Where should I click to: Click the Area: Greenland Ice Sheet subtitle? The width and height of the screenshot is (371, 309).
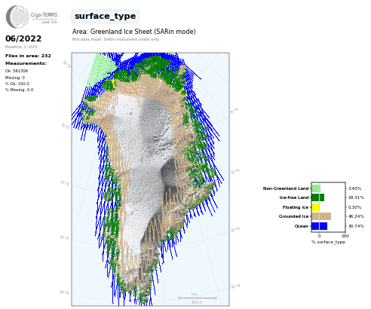click(133, 32)
